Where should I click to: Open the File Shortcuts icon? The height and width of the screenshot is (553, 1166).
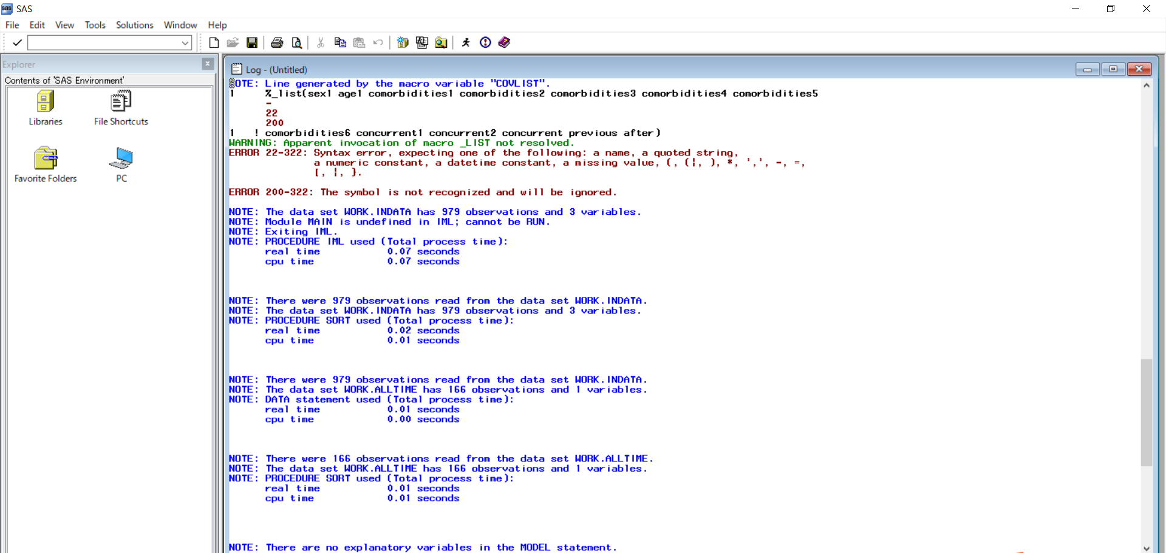point(120,108)
